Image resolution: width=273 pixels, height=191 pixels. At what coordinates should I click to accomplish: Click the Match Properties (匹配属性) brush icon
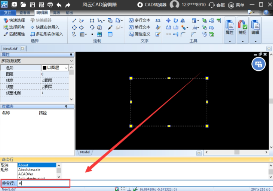[x=6, y=34]
